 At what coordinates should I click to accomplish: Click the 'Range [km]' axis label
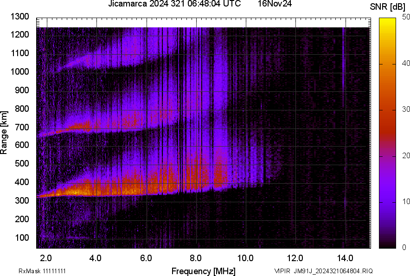coord(4,133)
